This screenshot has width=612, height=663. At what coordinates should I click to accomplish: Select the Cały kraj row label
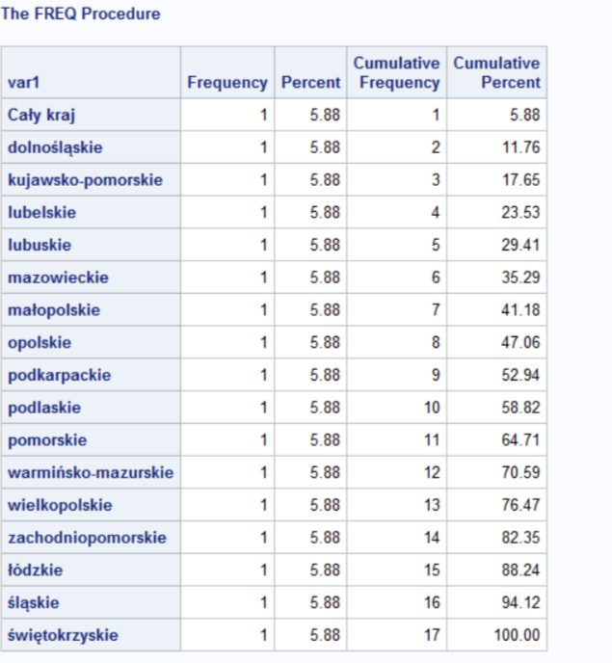41,116
